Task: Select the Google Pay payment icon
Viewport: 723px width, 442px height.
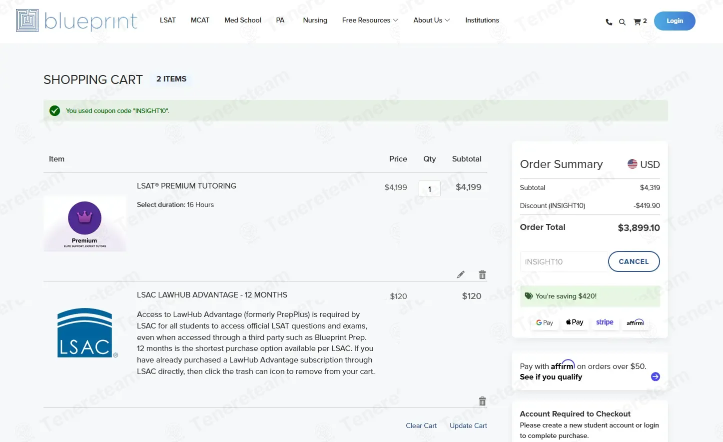Action: [544, 322]
